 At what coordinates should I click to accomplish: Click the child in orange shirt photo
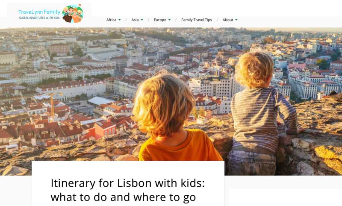(x=172, y=118)
